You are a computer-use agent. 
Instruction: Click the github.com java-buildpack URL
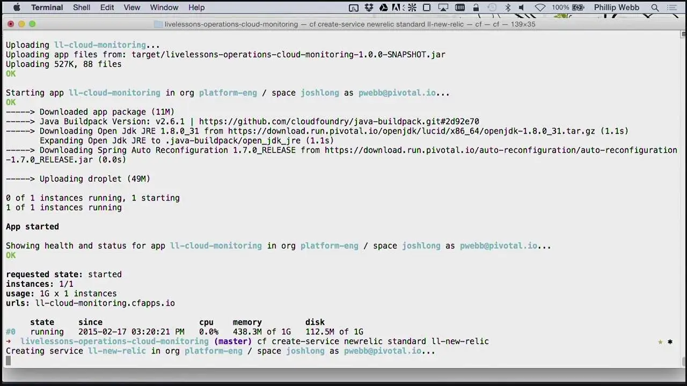[339, 122]
